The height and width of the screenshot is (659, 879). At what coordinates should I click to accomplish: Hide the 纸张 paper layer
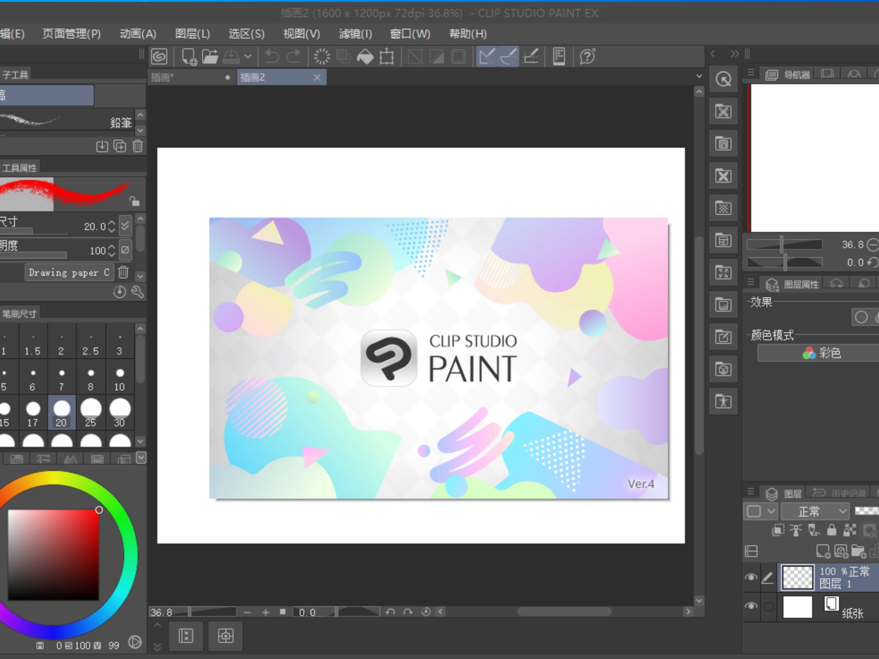tap(751, 606)
